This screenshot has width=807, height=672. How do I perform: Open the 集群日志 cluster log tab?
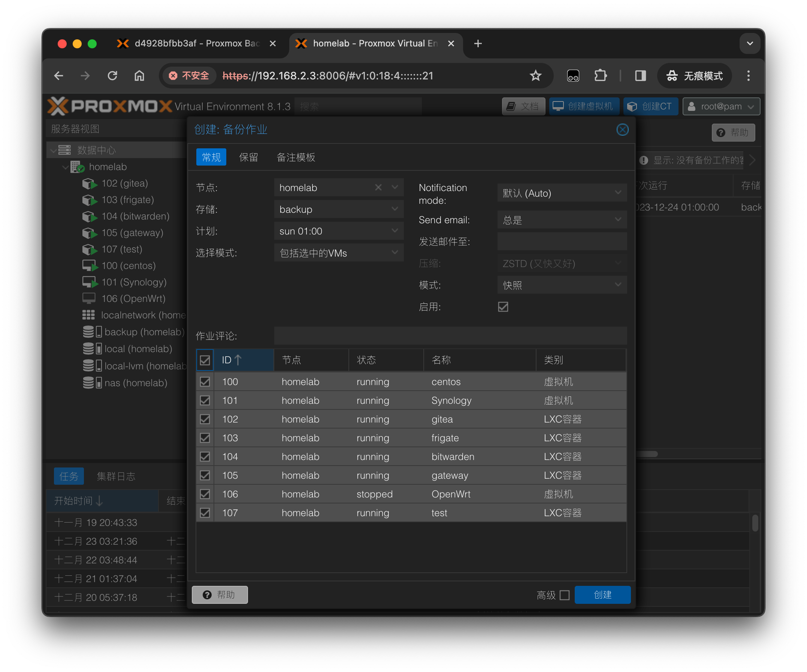pyautogui.click(x=116, y=476)
